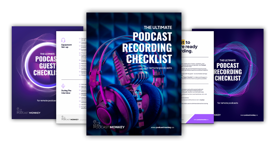
Task: Click "THE ULTIMATE" text on the center cover
Action: pyautogui.click(x=158, y=27)
